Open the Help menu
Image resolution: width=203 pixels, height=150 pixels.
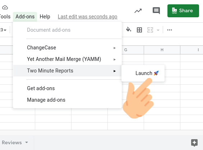(45, 17)
